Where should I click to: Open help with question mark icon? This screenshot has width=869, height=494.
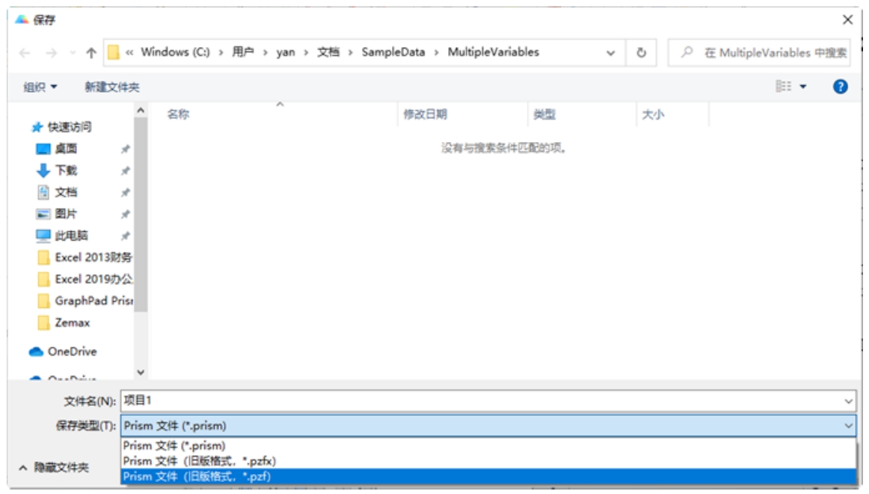[840, 87]
